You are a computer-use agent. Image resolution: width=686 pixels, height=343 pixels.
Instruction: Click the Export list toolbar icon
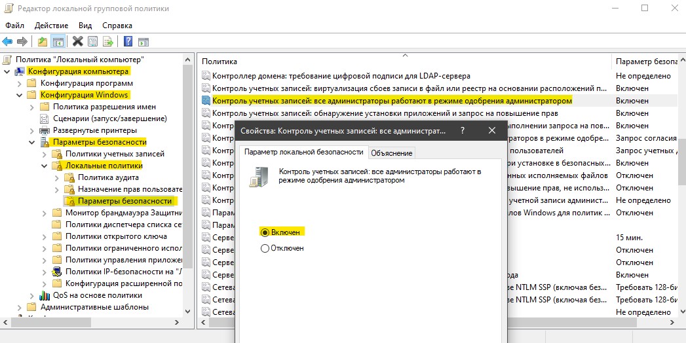click(x=107, y=41)
